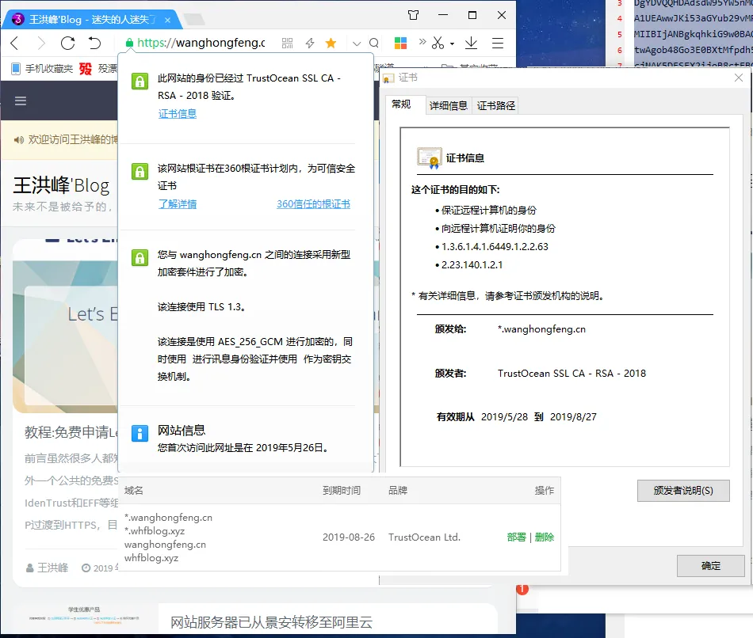The width and height of the screenshot is (753, 638).
Task: Click the red notification badge
Action: pos(522,589)
